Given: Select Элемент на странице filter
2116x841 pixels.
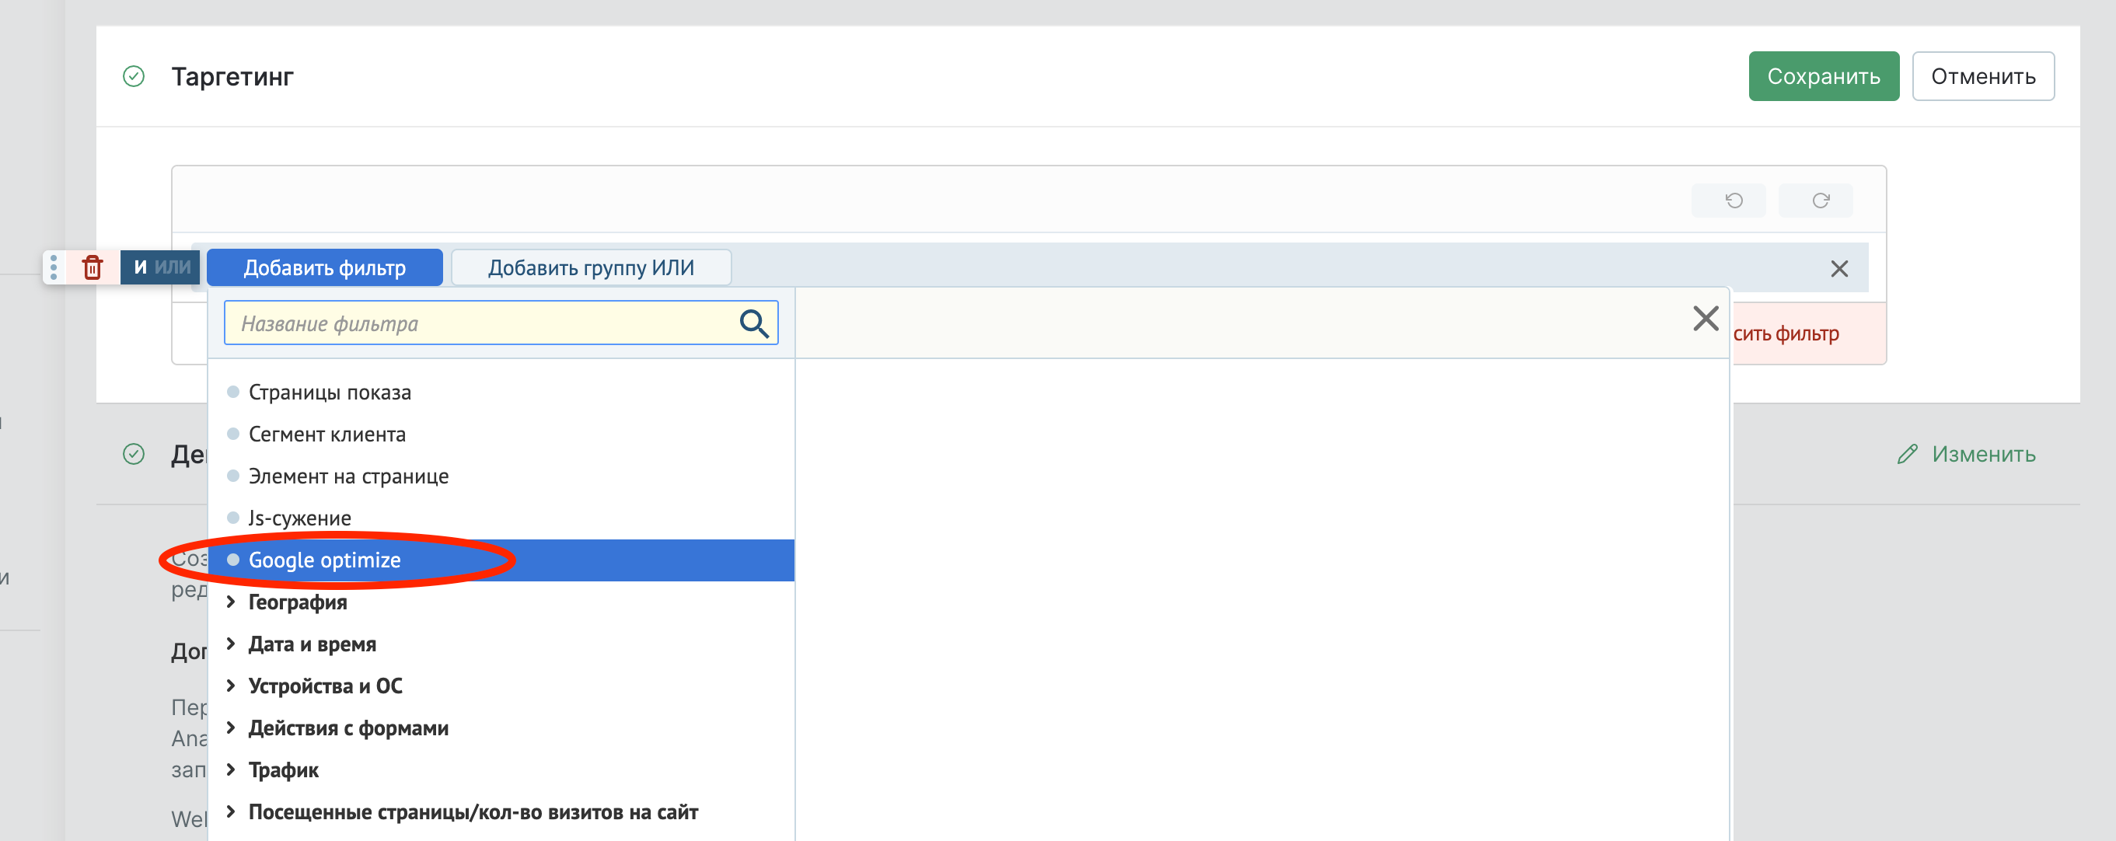Looking at the screenshot, I should coord(501,476).
